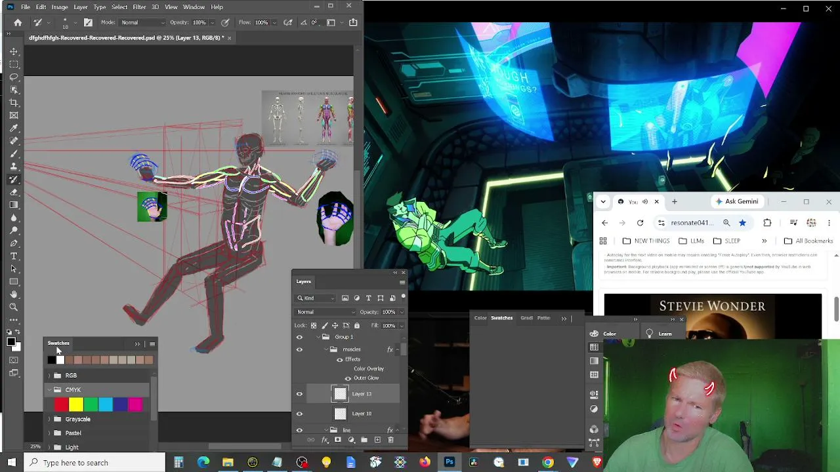Open the Share icon in options bar
Image resolution: width=840 pixels, height=472 pixels.
pos(353,22)
